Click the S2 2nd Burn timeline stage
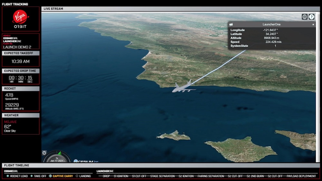The width and height of the screenshot is (322, 181). pyautogui.click(x=255, y=176)
